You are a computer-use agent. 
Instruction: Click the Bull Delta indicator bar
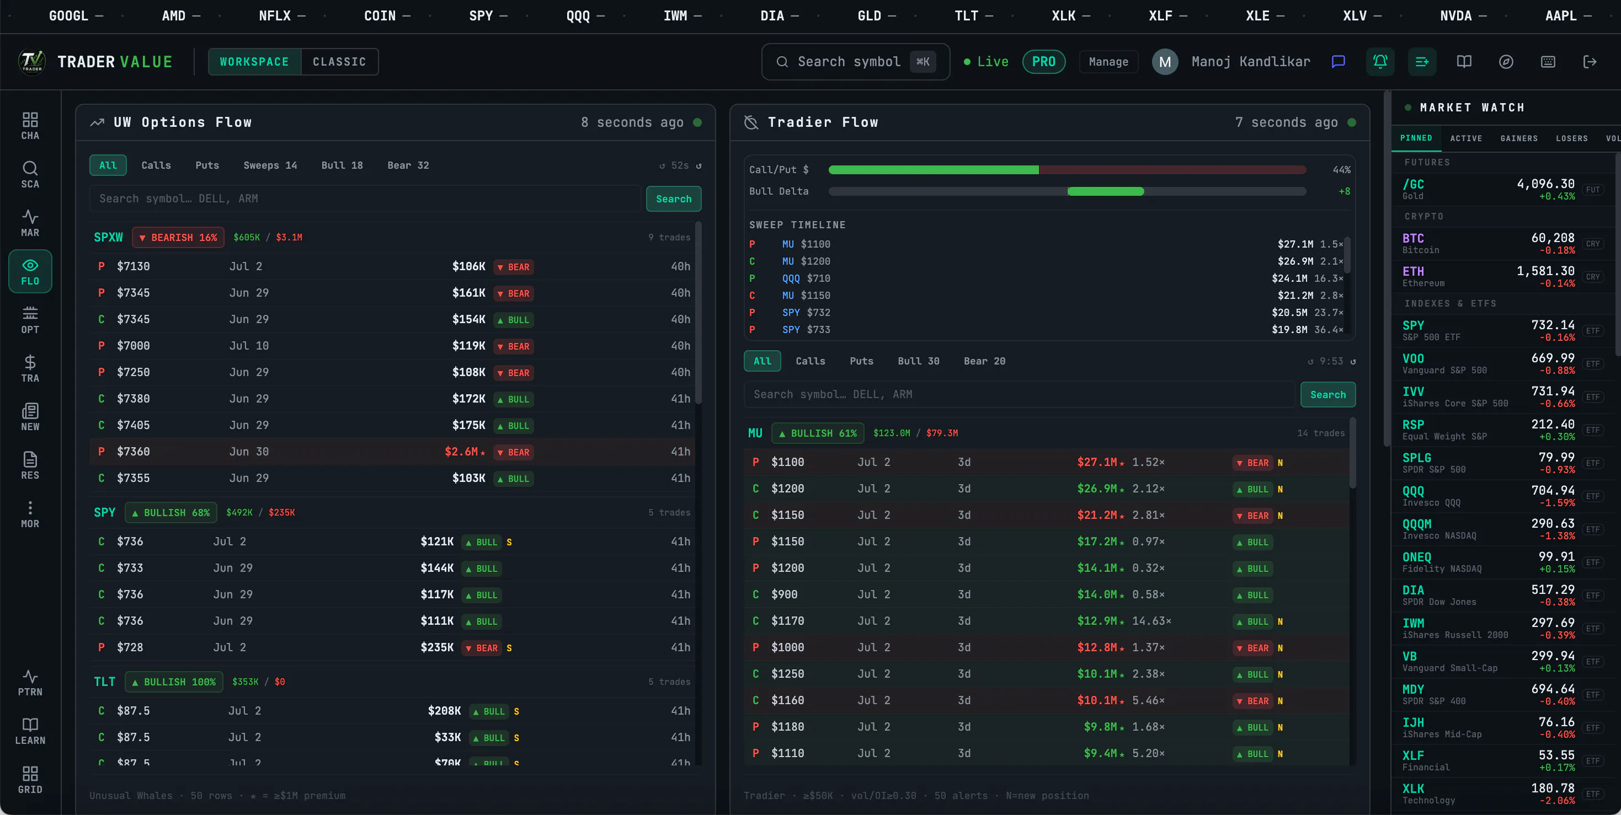(x=1067, y=191)
